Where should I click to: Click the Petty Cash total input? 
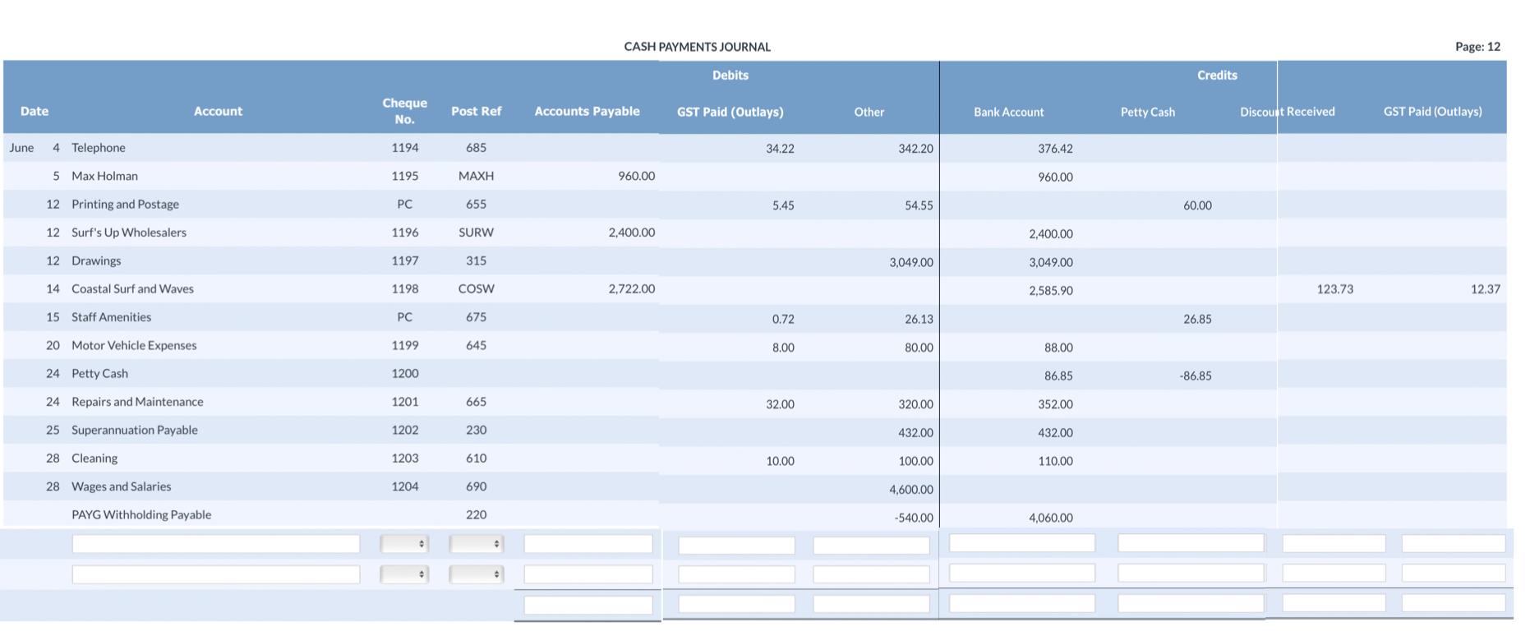pyautogui.click(x=1191, y=603)
